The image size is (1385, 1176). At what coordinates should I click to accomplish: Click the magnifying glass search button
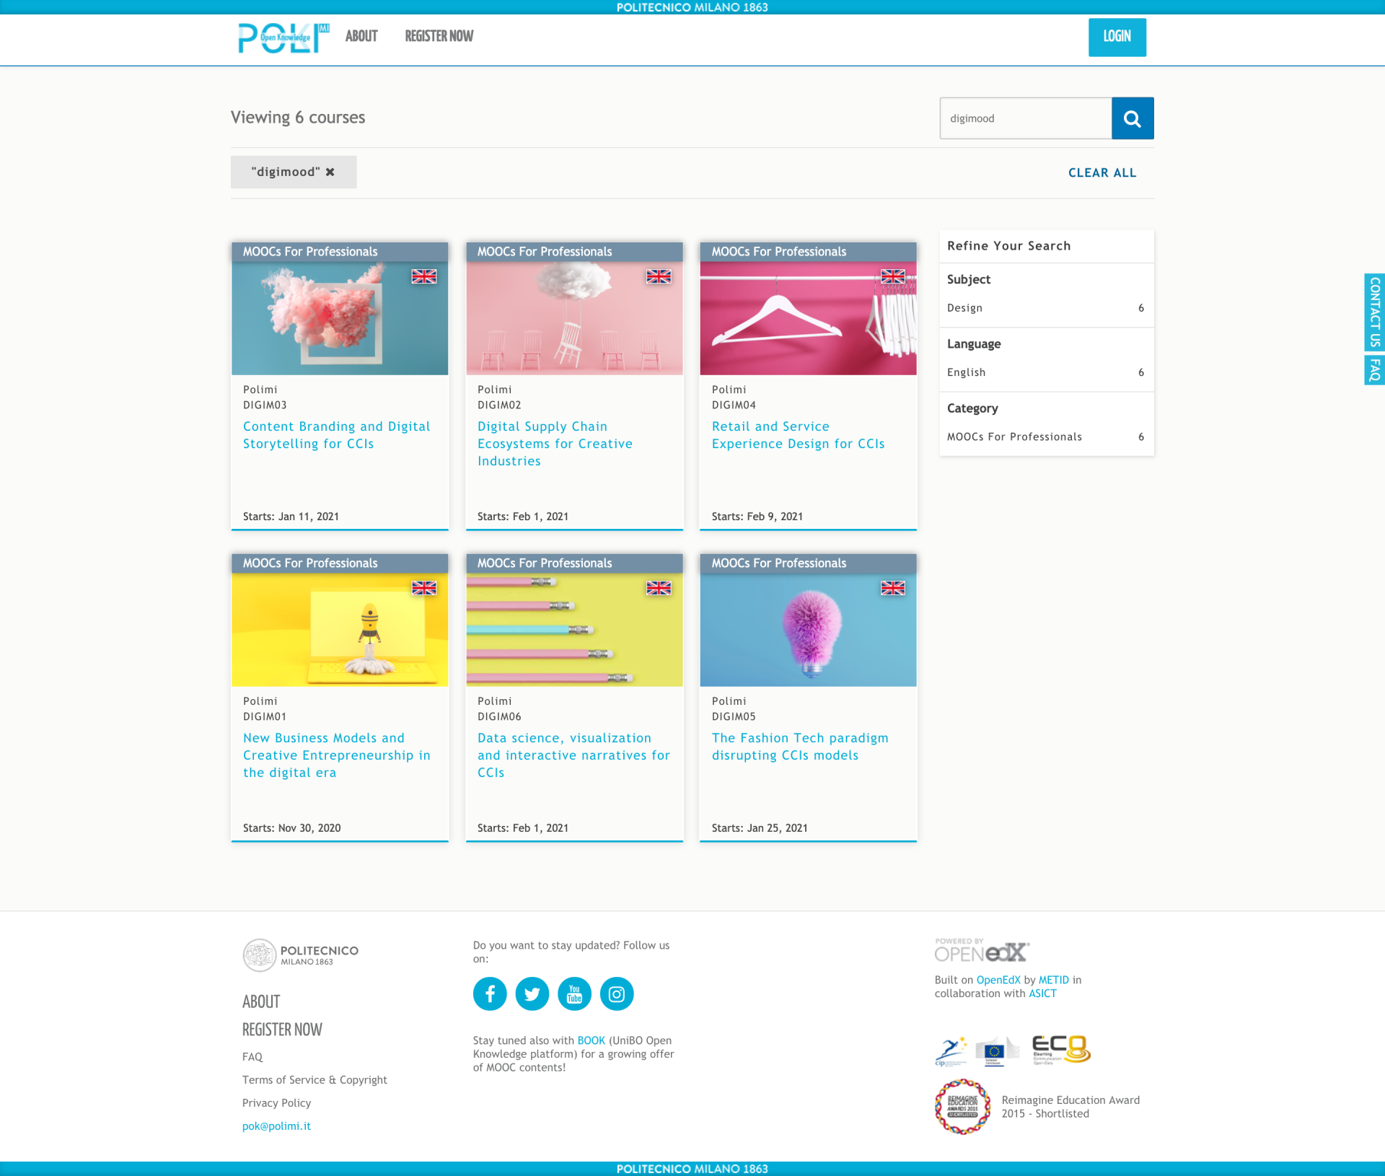point(1132,118)
